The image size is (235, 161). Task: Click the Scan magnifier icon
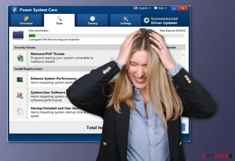59,19
